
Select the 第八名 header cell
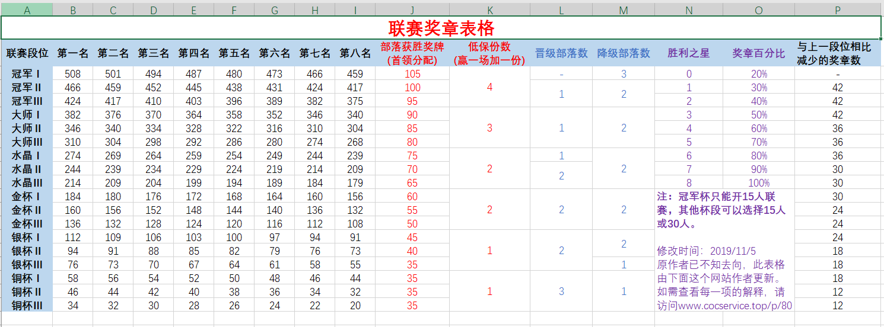(355, 53)
